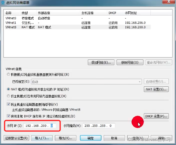
Task: Select the VMnet1 row
Action: 78,23
